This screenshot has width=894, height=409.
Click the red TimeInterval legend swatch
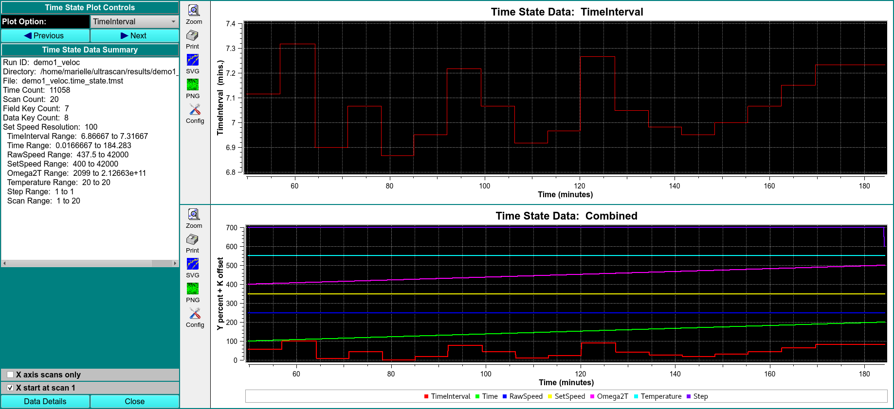pos(426,397)
